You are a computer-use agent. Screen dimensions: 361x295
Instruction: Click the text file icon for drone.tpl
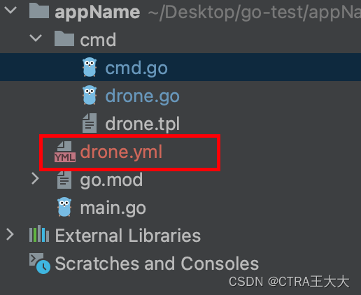tap(90, 123)
